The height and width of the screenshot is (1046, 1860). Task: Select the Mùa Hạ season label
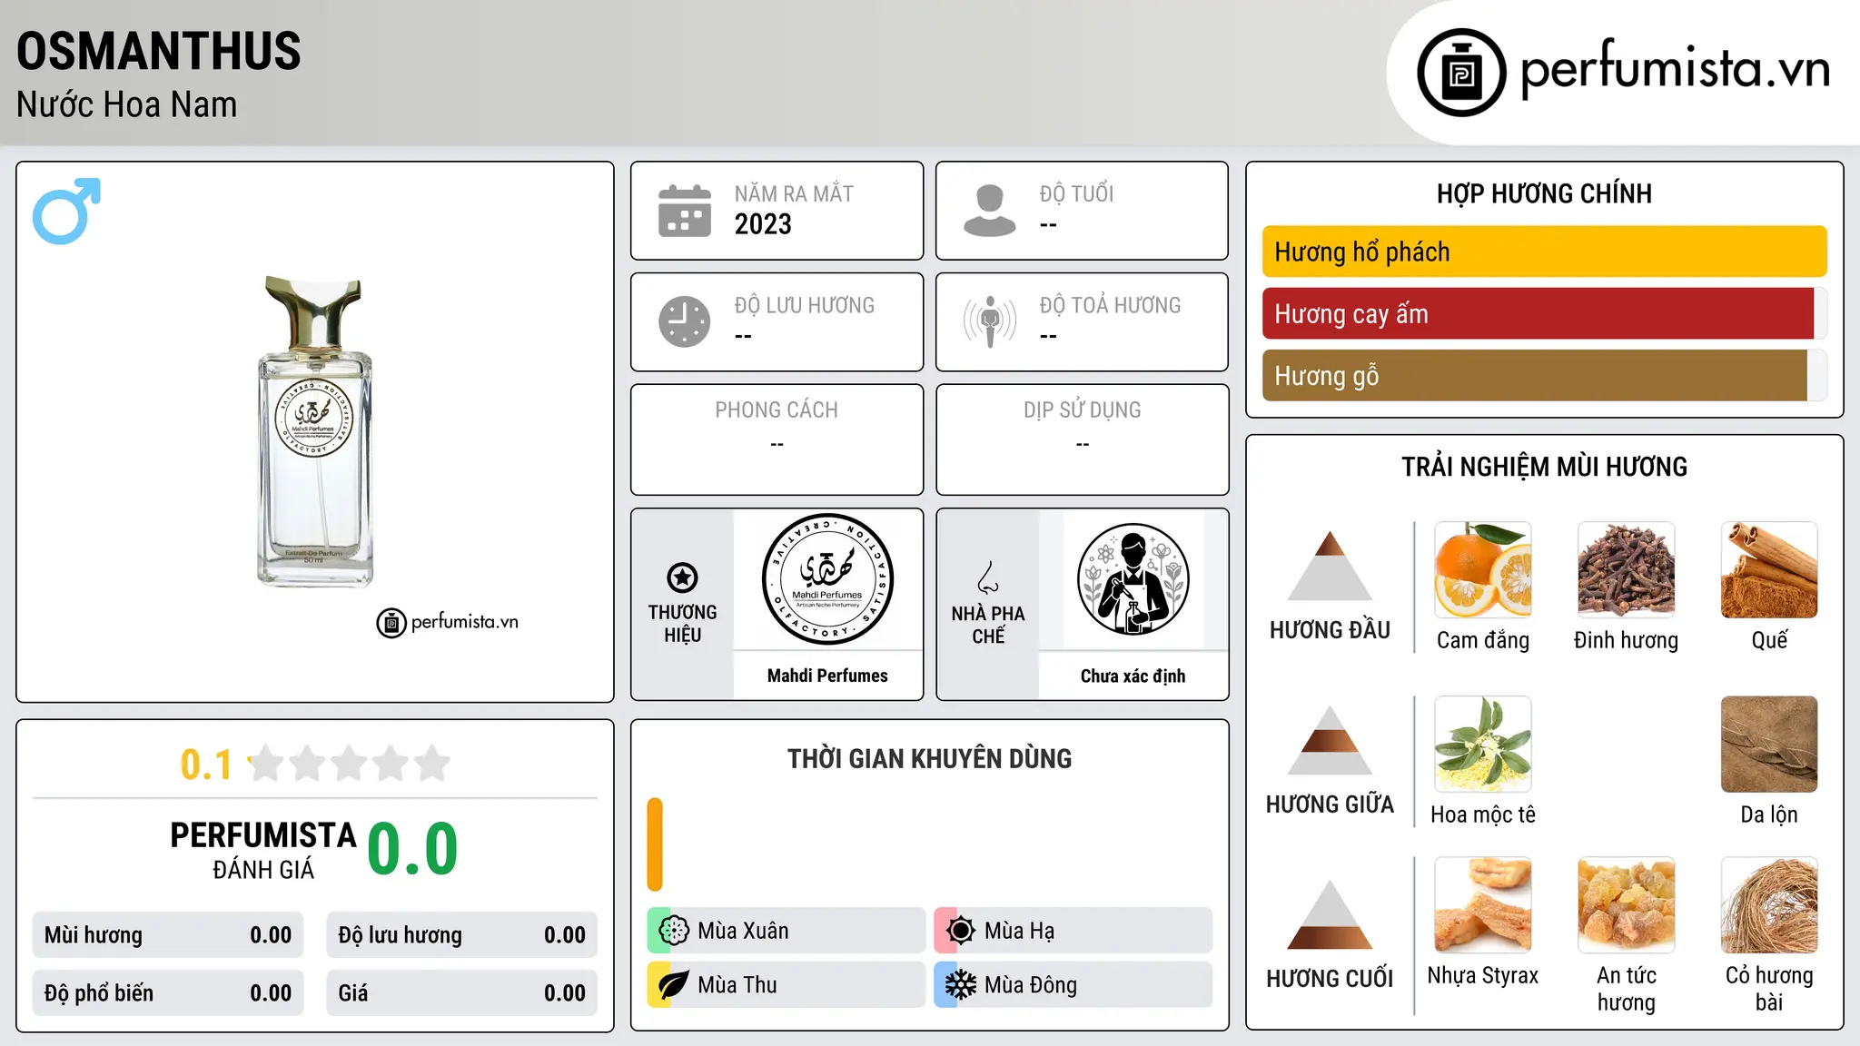(x=1019, y=931)
